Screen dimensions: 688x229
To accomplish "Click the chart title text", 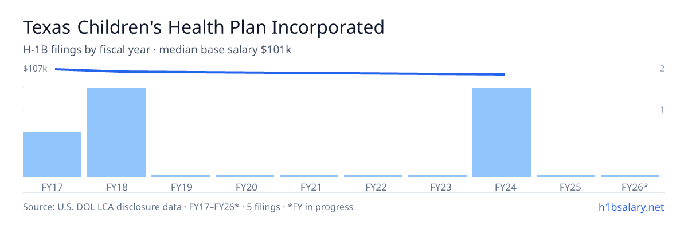I will tap(204, 27).
